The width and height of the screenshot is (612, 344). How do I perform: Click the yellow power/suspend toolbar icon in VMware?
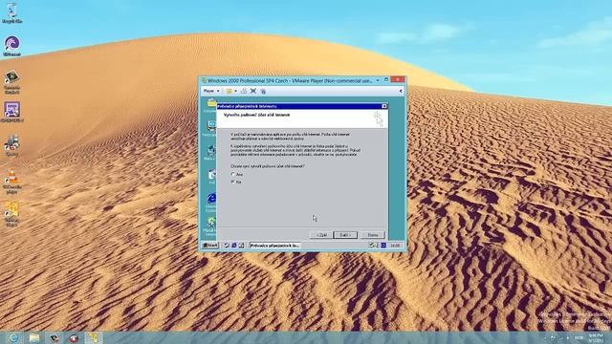[x=229, y=91]
